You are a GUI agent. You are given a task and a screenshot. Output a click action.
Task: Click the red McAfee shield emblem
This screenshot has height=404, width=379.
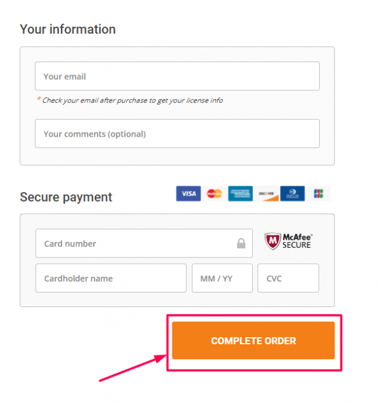point(272,241)
